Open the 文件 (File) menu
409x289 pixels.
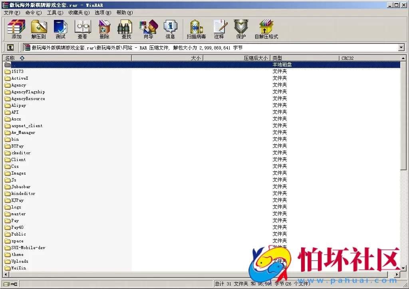click(x=12, y=13)
